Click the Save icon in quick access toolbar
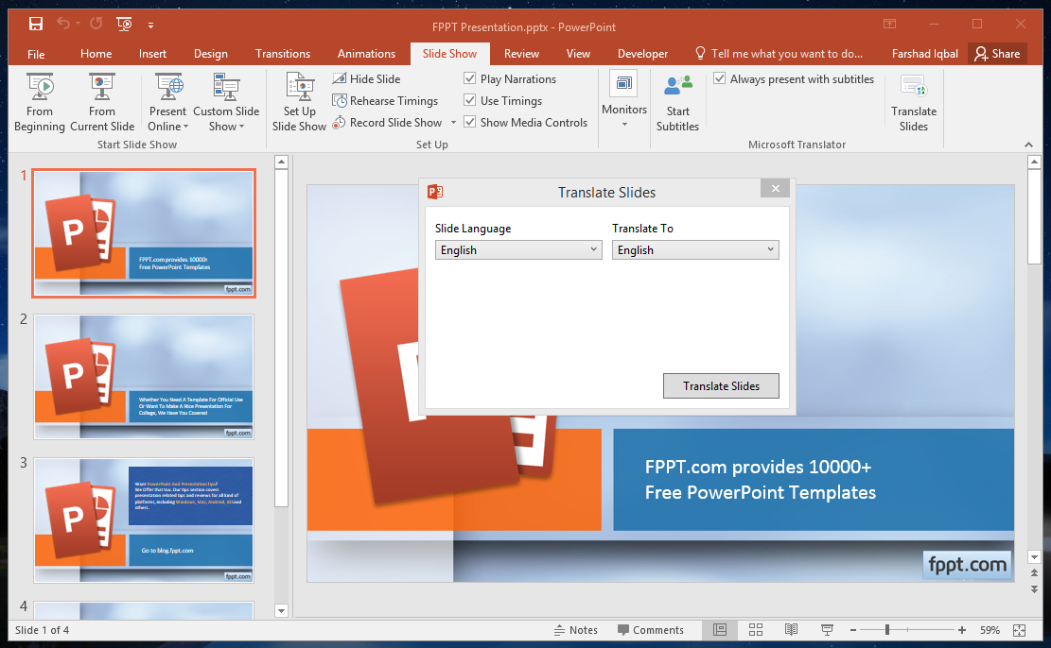 pyautogui.click(x=36, y=25)
